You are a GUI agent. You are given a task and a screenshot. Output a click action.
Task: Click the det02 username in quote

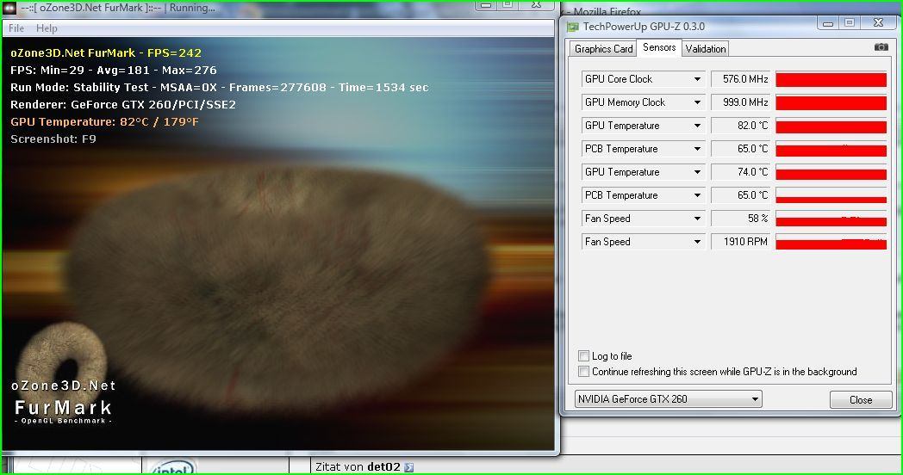383,467
